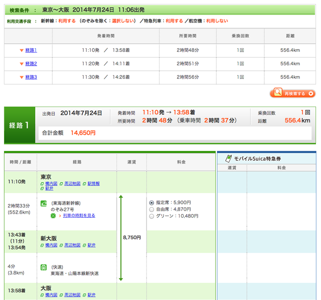Image resolution: width=321 pixels, height=300 pixels.
Task: Click the orange arrow before 列車の時刻を見る
Action: (60, 216)
